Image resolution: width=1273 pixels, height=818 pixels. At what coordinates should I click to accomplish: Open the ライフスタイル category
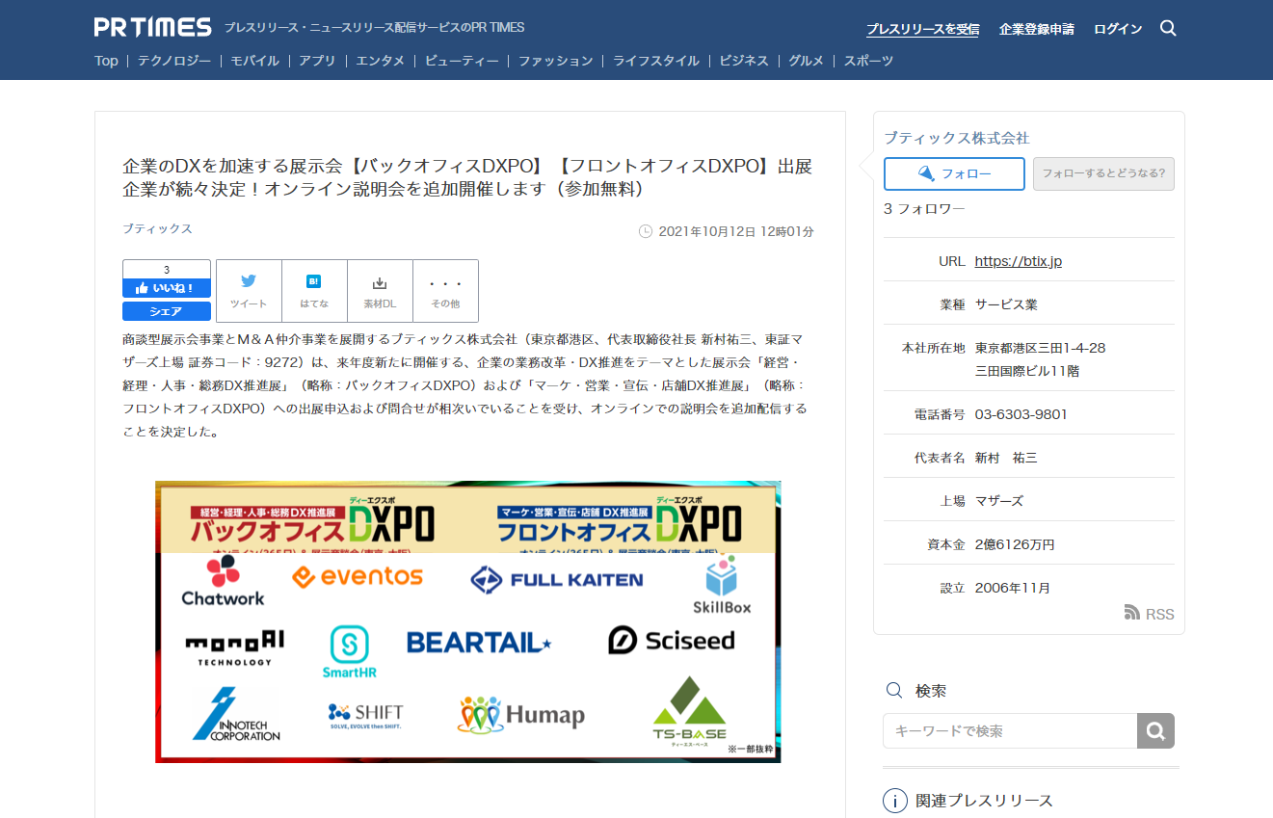[x=656, y=61]
